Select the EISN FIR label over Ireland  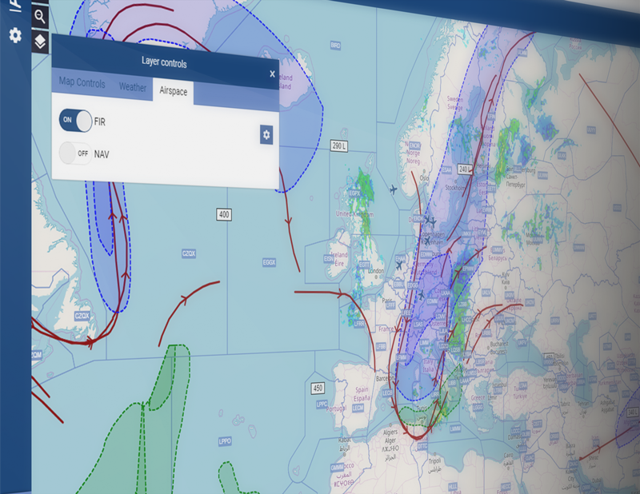[329, 259]
